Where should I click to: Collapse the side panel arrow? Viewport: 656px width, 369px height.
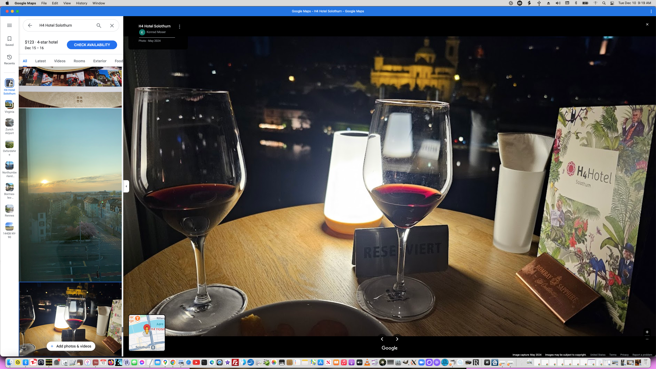pyautogui.click(x=126, y=186)
